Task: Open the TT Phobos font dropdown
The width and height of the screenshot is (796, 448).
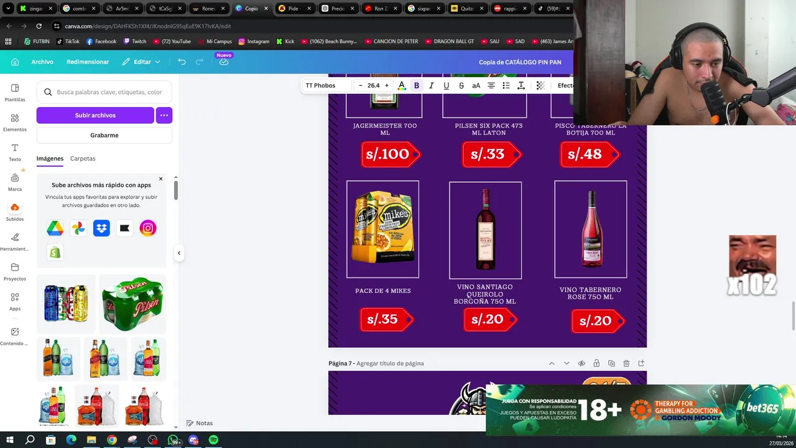Action: [x=326, y=85]
